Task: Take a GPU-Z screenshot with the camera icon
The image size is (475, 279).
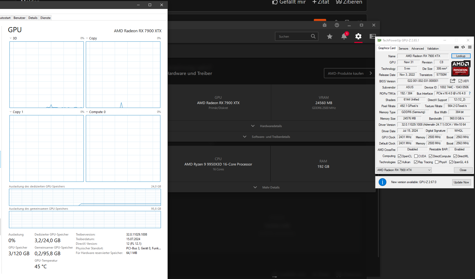Action: 457,47
